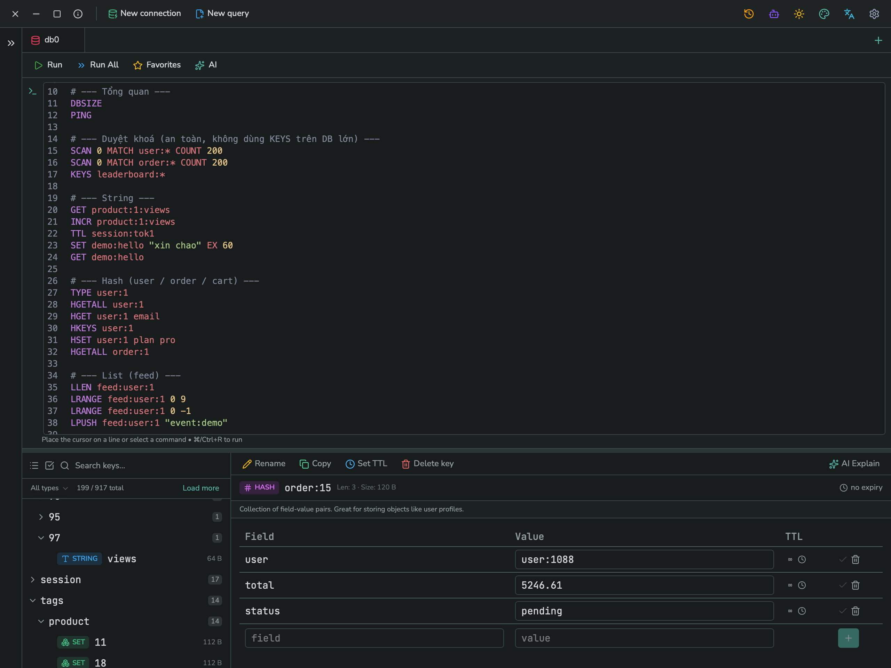Click New query
This screenshot has width=891, height=668.
222,13
